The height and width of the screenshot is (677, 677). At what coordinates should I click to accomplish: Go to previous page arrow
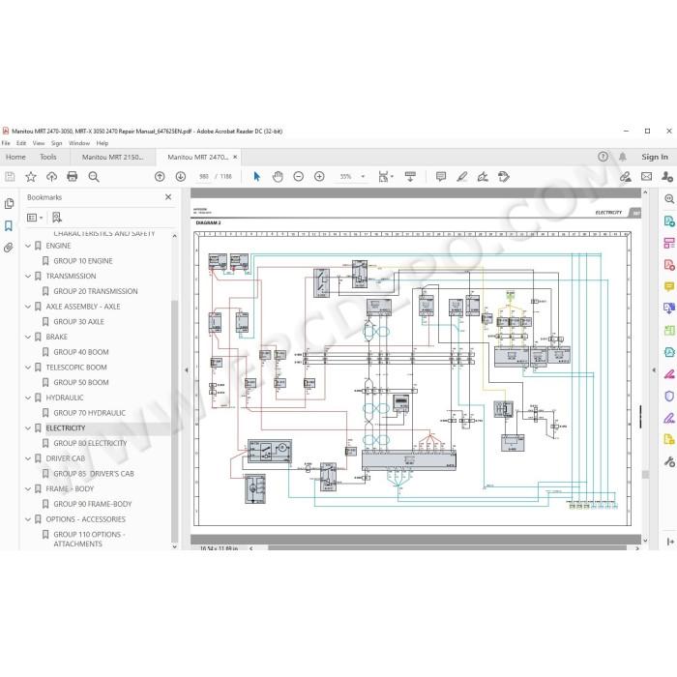160,177
